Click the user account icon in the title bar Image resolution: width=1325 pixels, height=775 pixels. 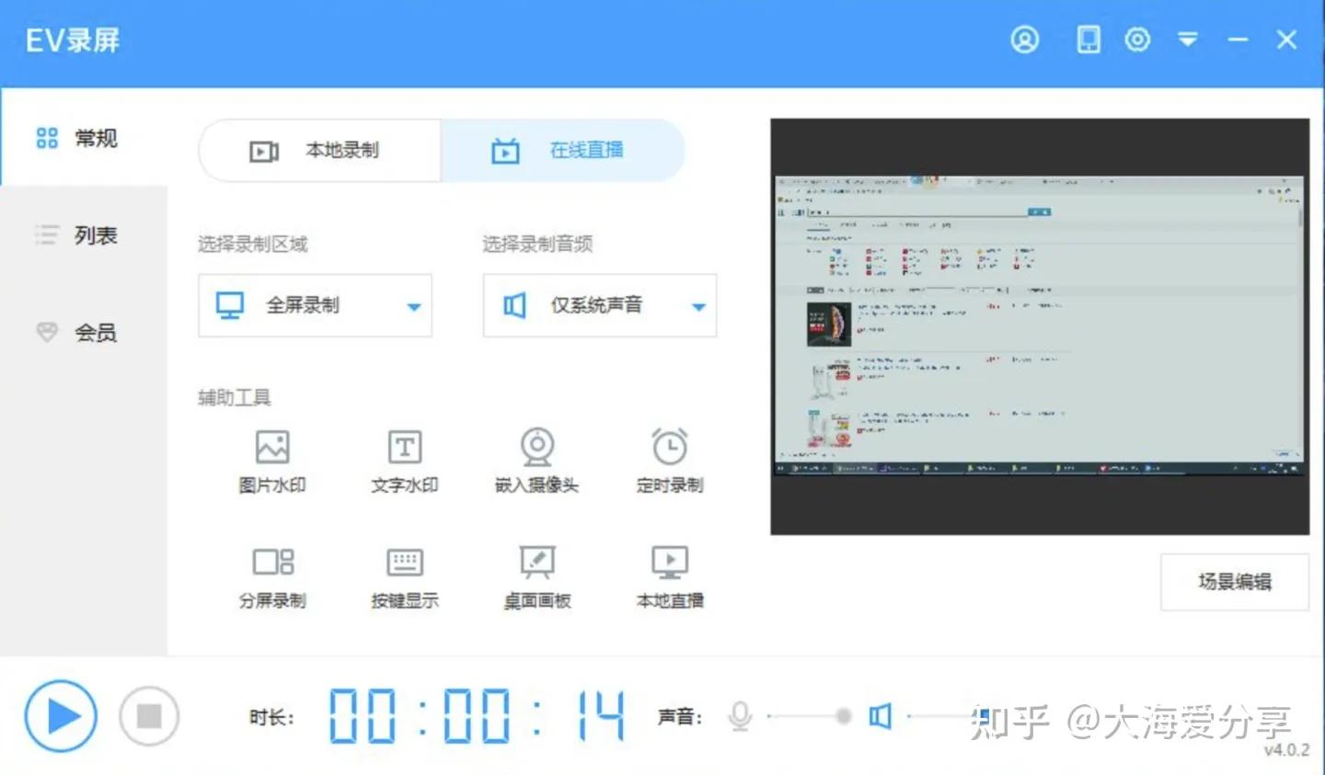point(1024,40)
